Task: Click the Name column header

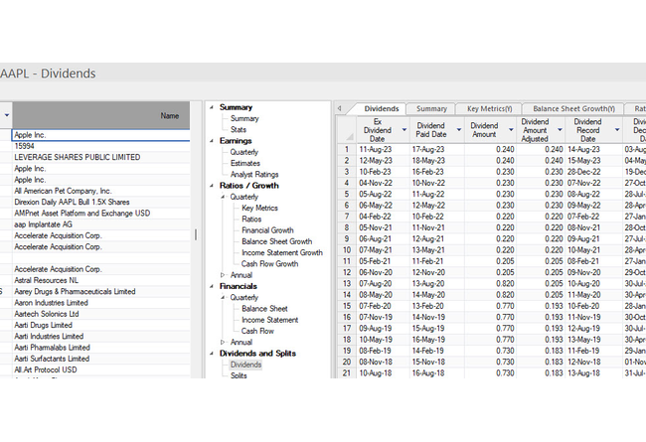Action: point(101,115)
